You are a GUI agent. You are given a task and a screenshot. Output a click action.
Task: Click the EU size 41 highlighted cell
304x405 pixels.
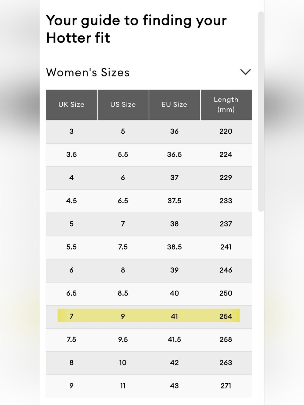coord(174,316)
